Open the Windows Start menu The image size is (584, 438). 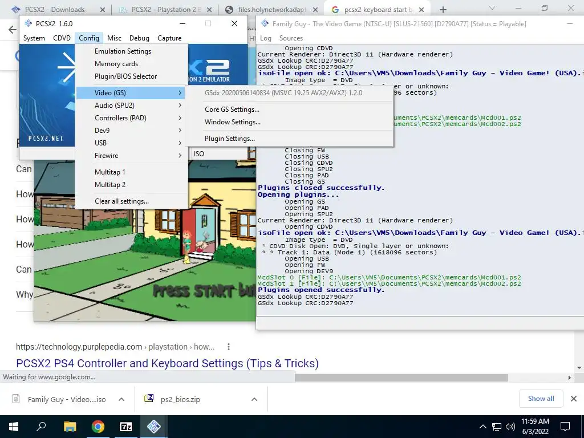pyautogui.click(x=14, y=427)
